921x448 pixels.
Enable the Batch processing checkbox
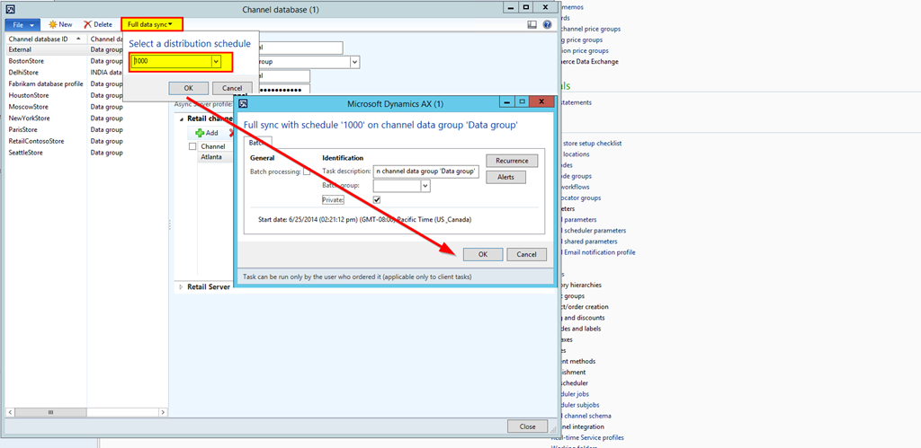pyautogui.click(x=307, y=171)
